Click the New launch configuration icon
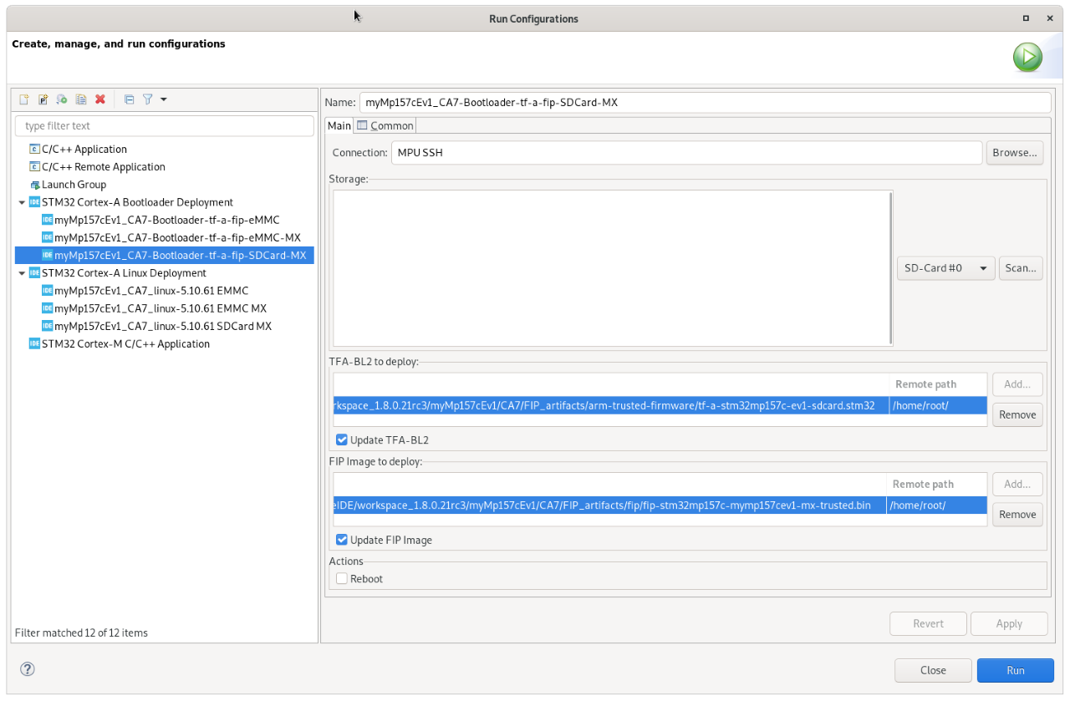Viewport: 1070px width, 701px height. point(24,99)
